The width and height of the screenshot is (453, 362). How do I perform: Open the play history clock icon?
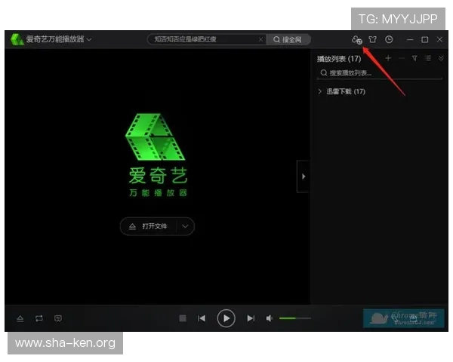tap(389, 39)
